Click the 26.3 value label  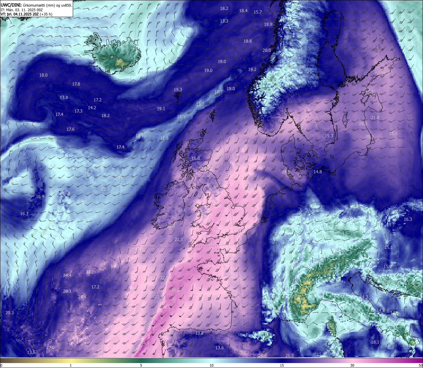point(67,291)
